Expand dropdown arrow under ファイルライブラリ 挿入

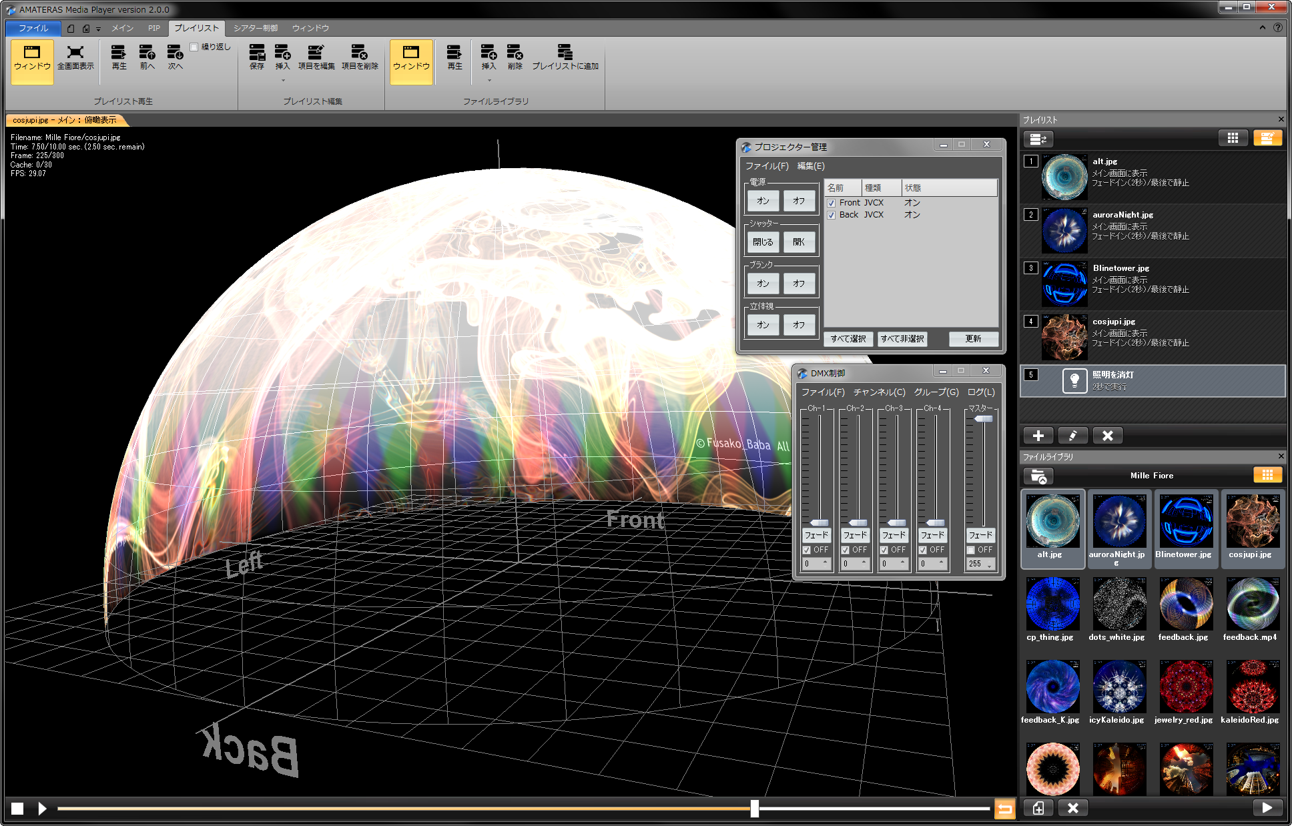coord(489,80)
